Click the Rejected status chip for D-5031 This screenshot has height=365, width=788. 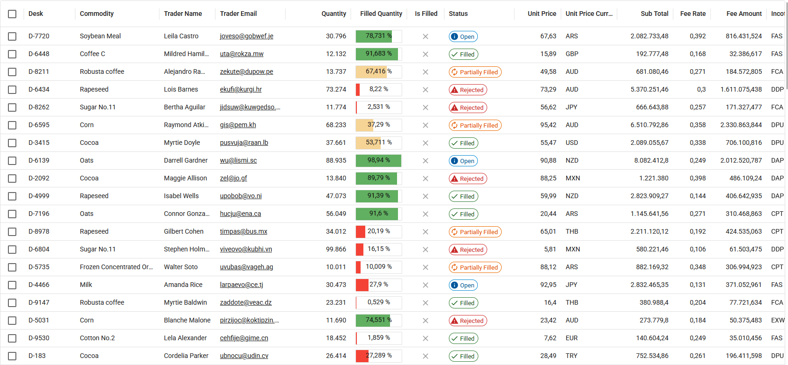pos(468,321)
